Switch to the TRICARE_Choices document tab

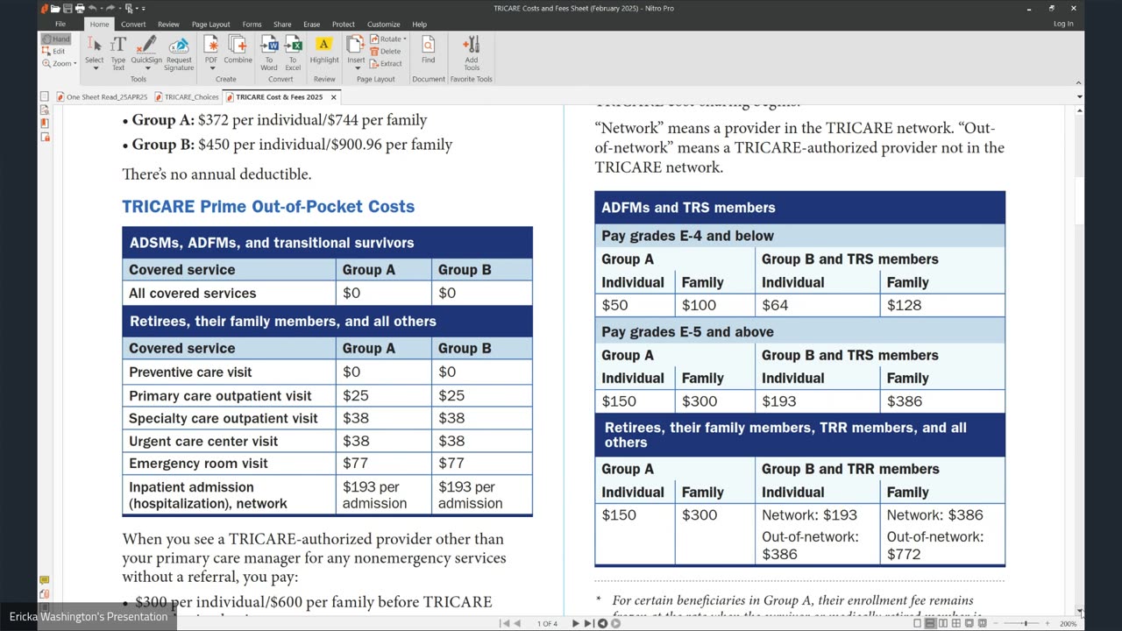coord(187,96)
